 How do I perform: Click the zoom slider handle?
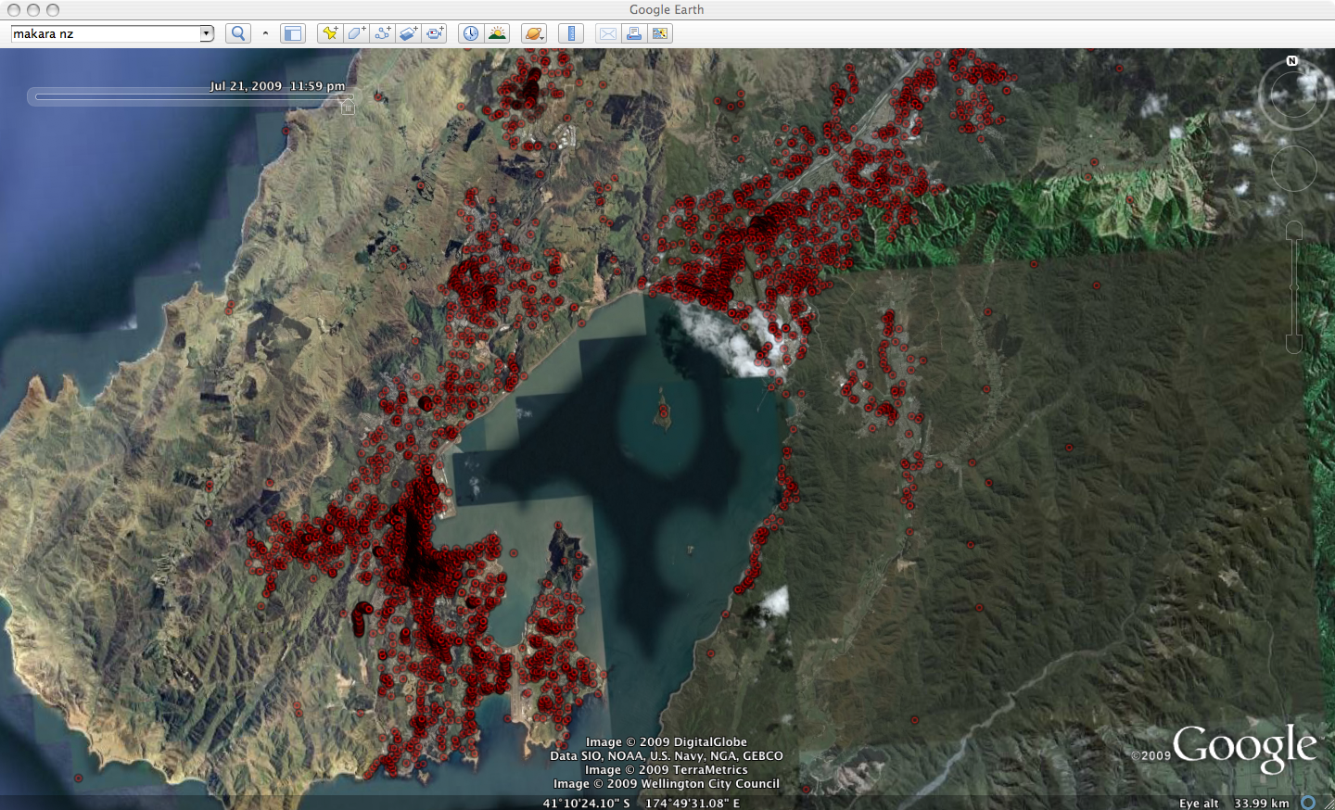point(1294,286)
